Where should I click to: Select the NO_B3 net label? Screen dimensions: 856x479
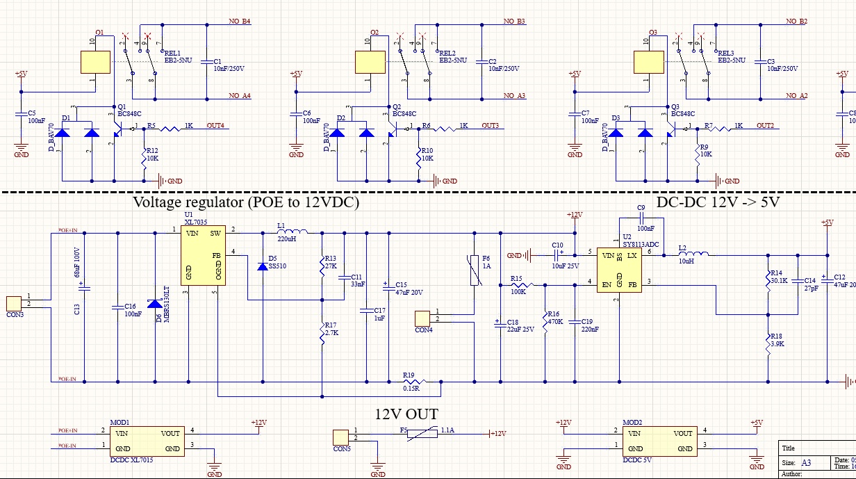click(514, 22)
